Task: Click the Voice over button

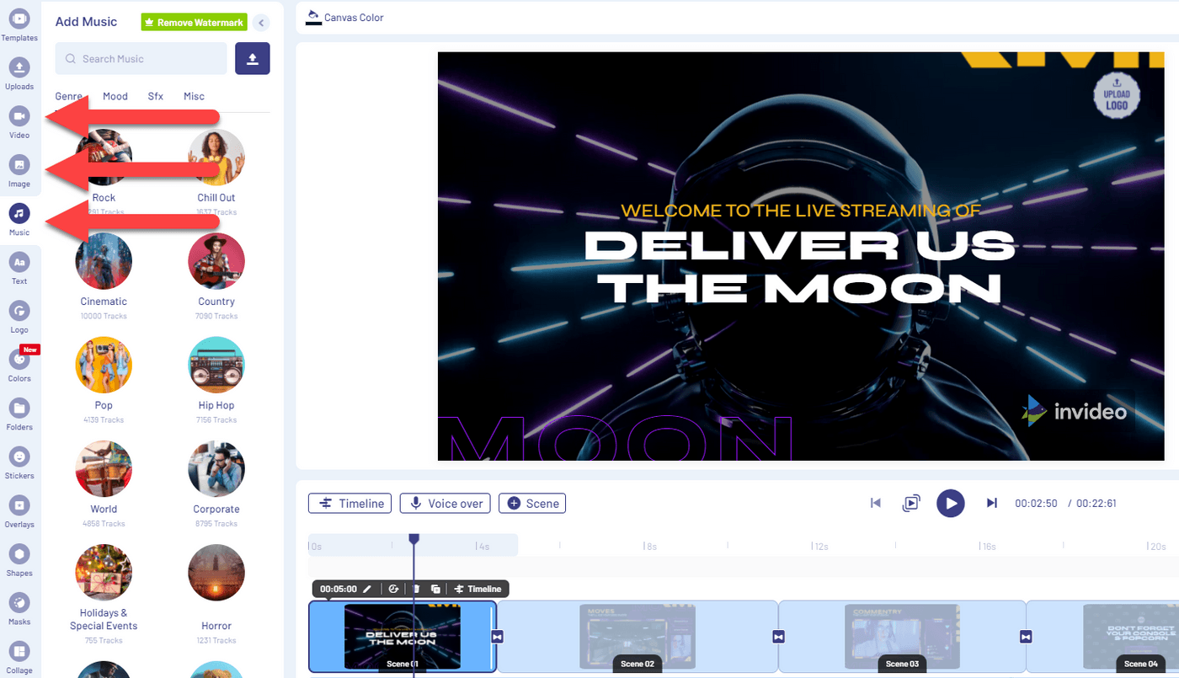Action: [445, 504]
